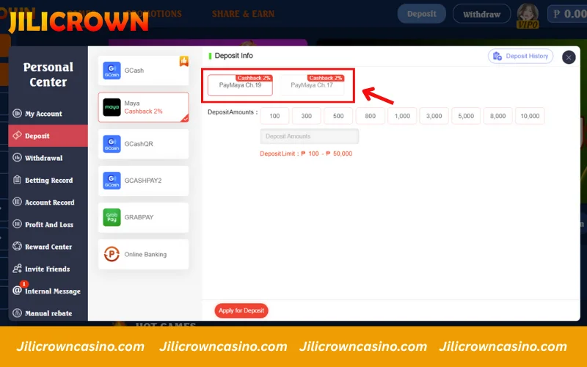Open Reward Center in the sidebar
Screen dimensions: 587x367
[x=48, y=247]
